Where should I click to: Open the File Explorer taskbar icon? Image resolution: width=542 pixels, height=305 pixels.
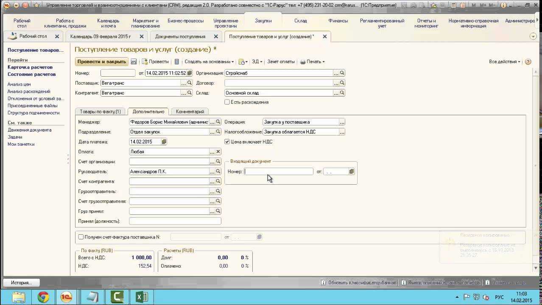(18, 297)
